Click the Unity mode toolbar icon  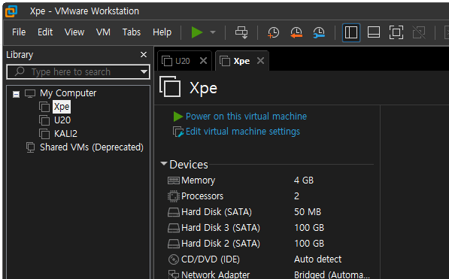coord(419,32)
